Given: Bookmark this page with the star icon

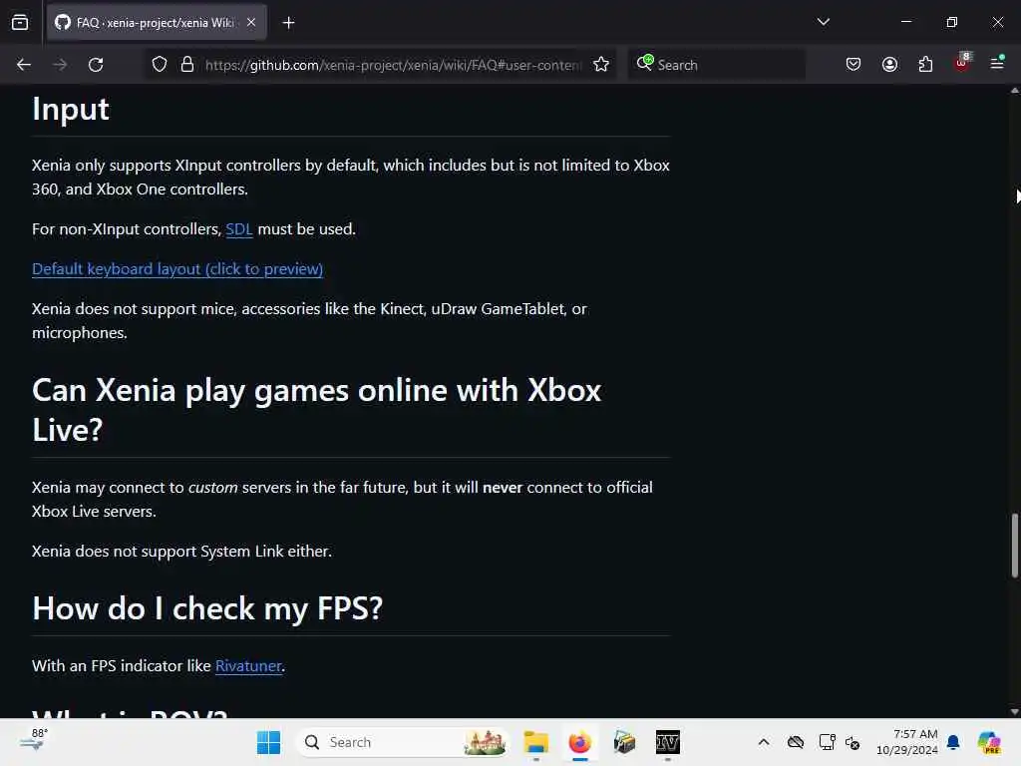Looking at the screenshot, I should [x=601, y=65].
